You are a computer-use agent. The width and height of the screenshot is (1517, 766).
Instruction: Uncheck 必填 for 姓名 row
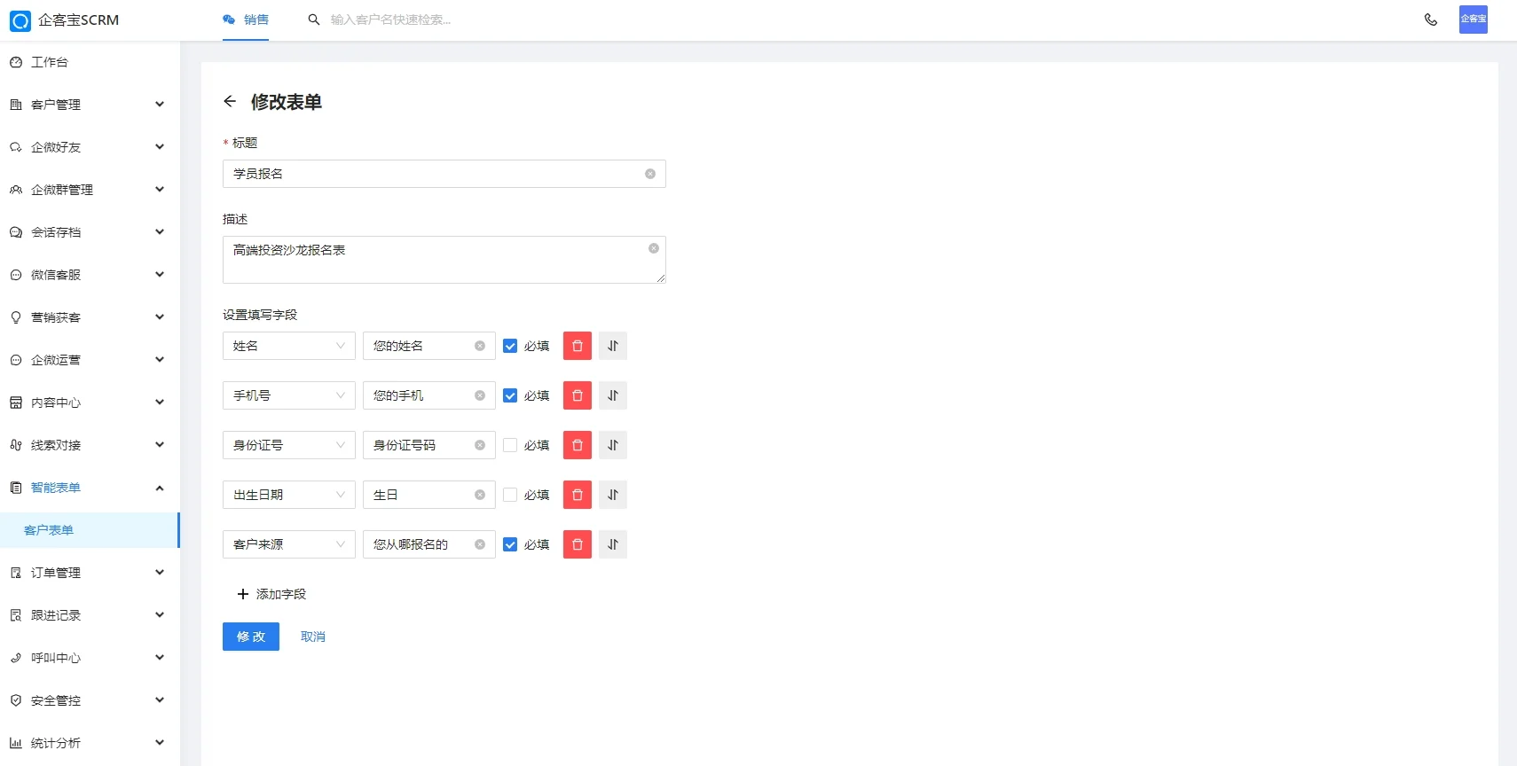coord(510,346)
